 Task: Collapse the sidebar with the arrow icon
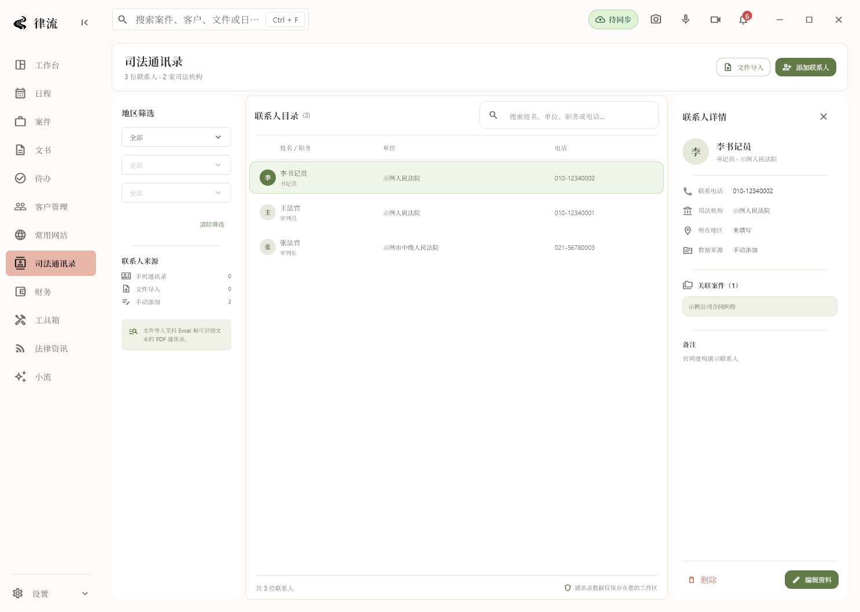[x=84, y=23]
